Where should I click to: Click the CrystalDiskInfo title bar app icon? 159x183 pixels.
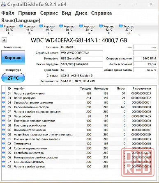coord(3,5)
